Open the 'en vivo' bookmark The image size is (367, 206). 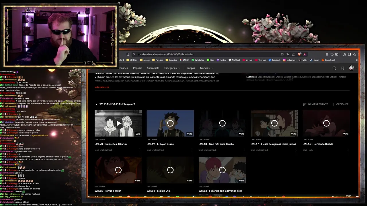247,60
